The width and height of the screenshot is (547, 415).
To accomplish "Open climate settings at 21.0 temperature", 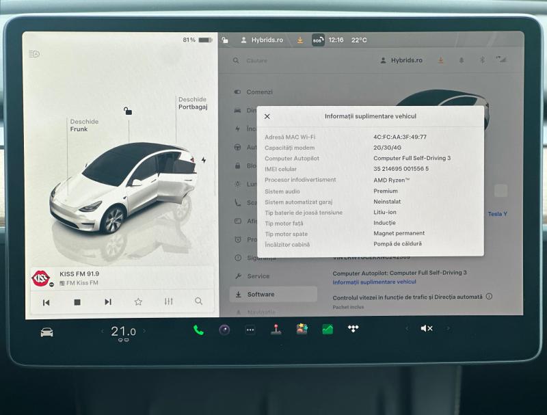I will [x=124, y=332].
